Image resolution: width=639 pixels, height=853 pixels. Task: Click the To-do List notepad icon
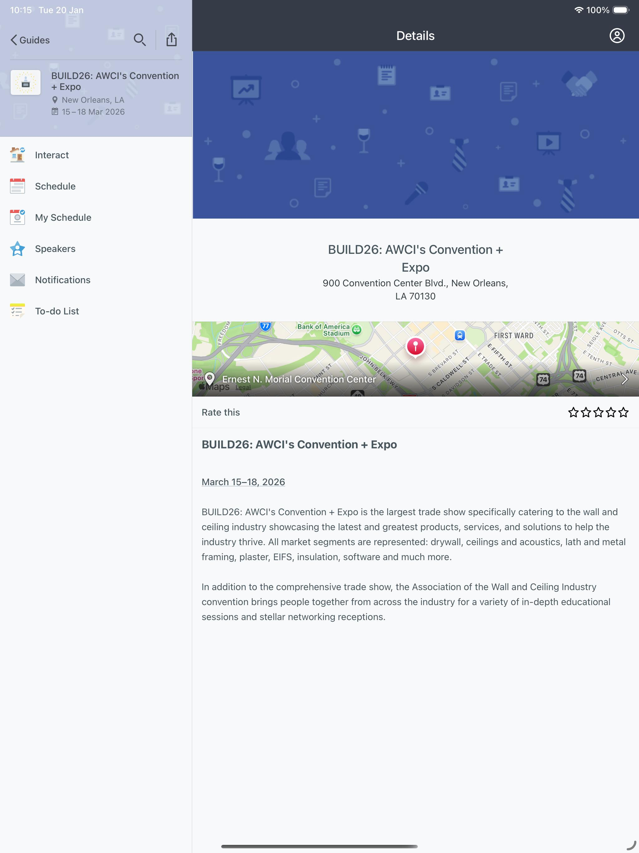pyautogui.click(x=17, y=311)
